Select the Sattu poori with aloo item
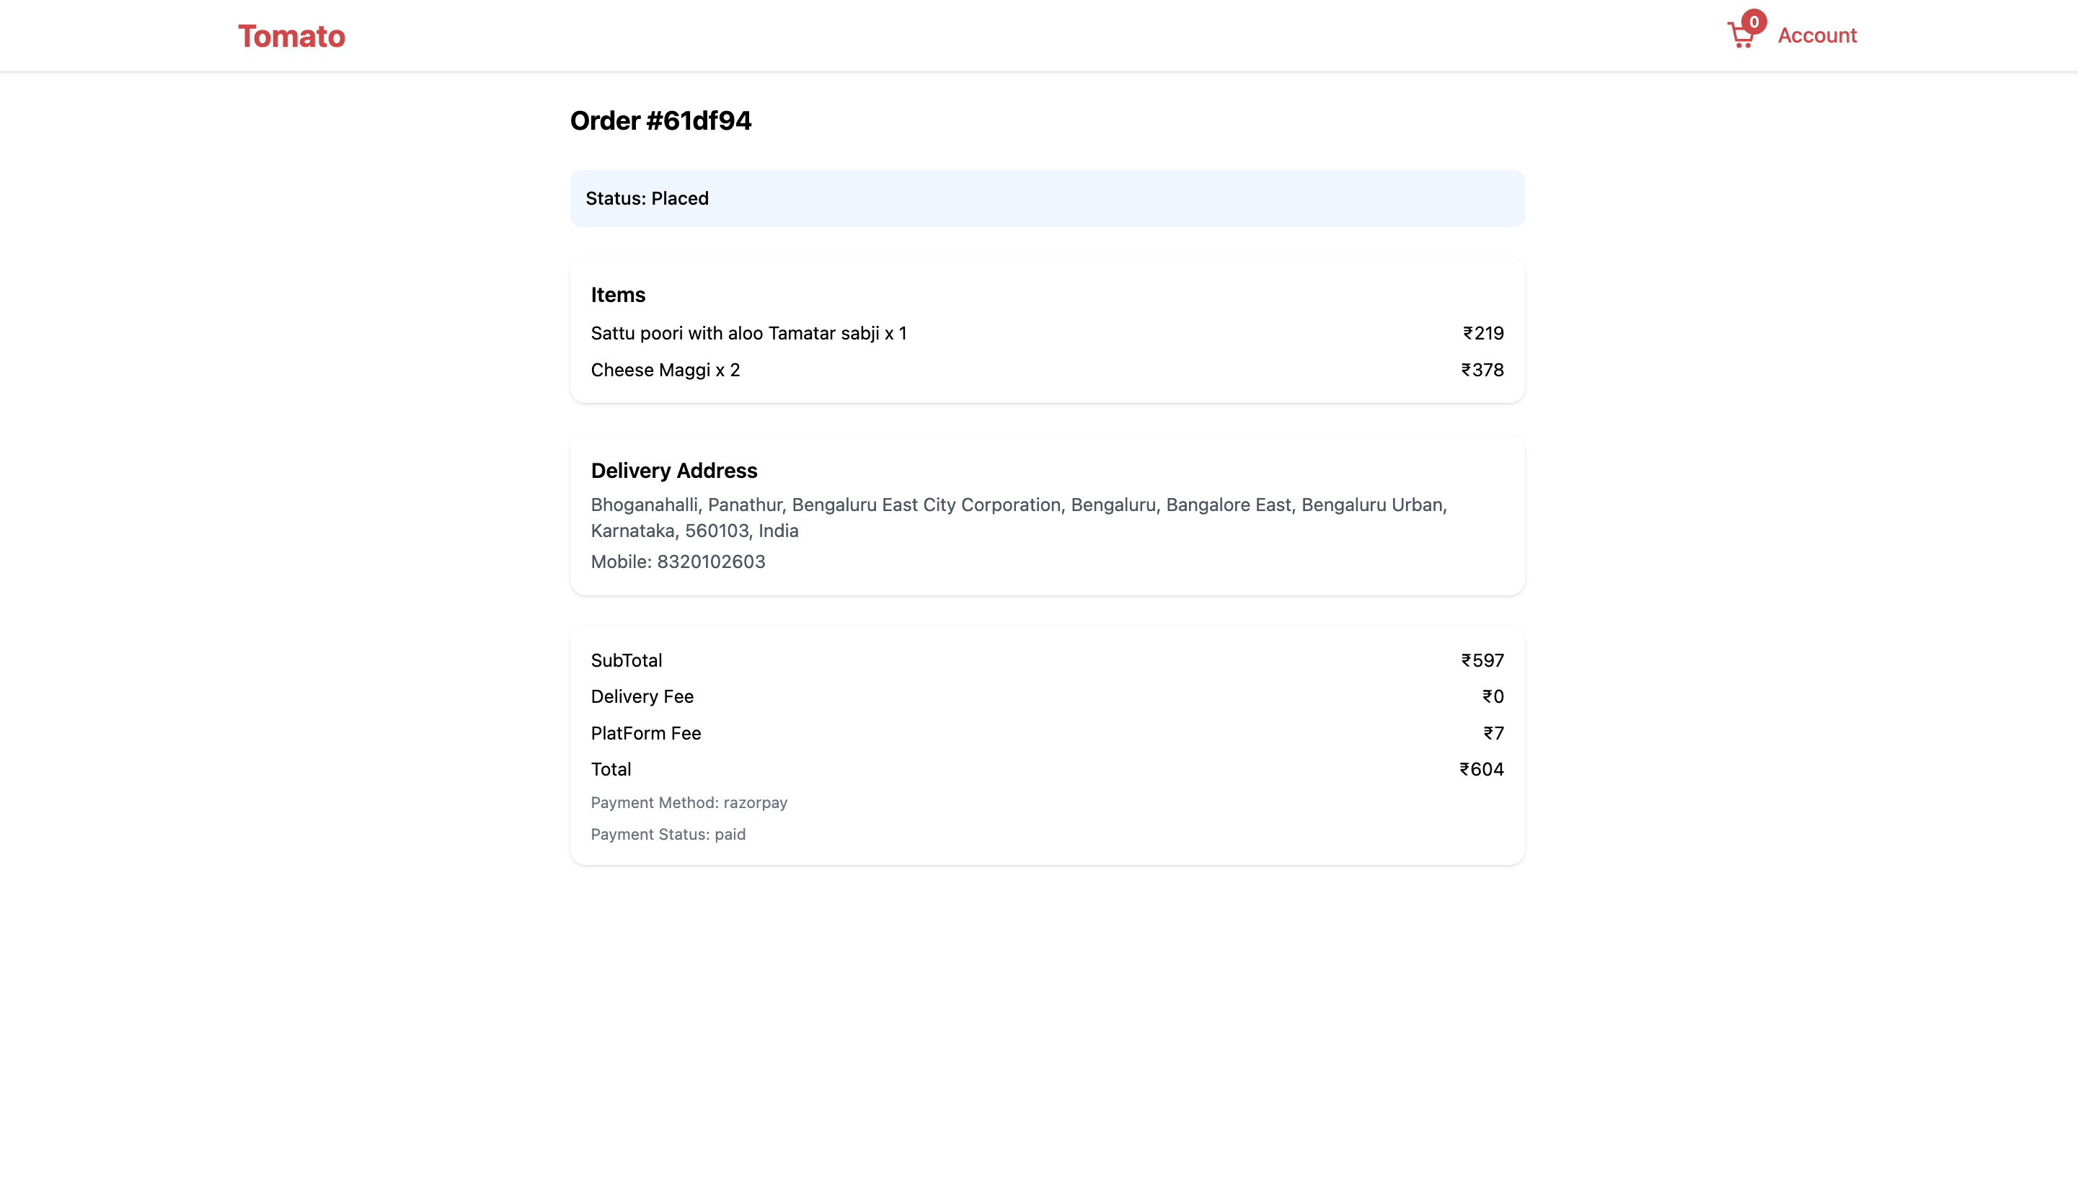 748,333
